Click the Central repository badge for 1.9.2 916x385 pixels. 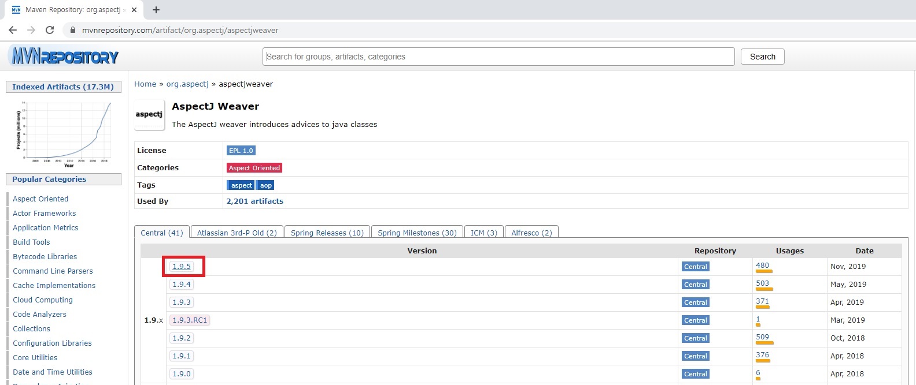(695, 338)
